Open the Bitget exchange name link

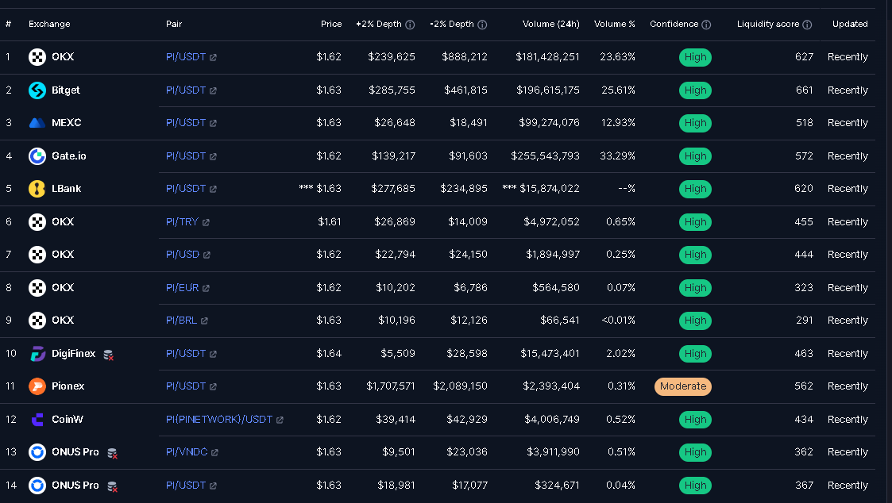pos(66,90)
